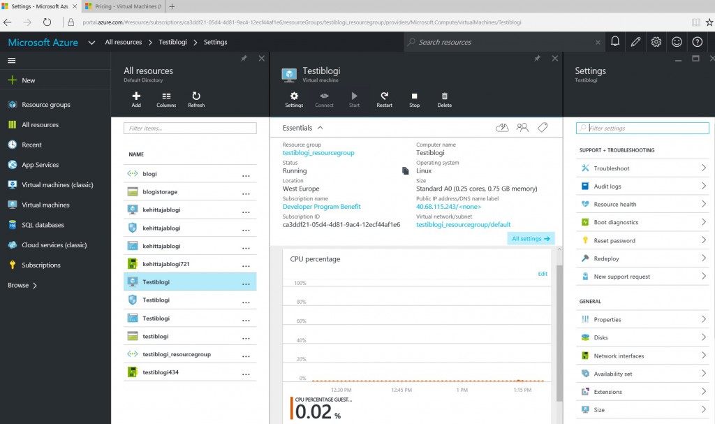Open Resource health setting
The image size is (715, 424).
point(642,205)
